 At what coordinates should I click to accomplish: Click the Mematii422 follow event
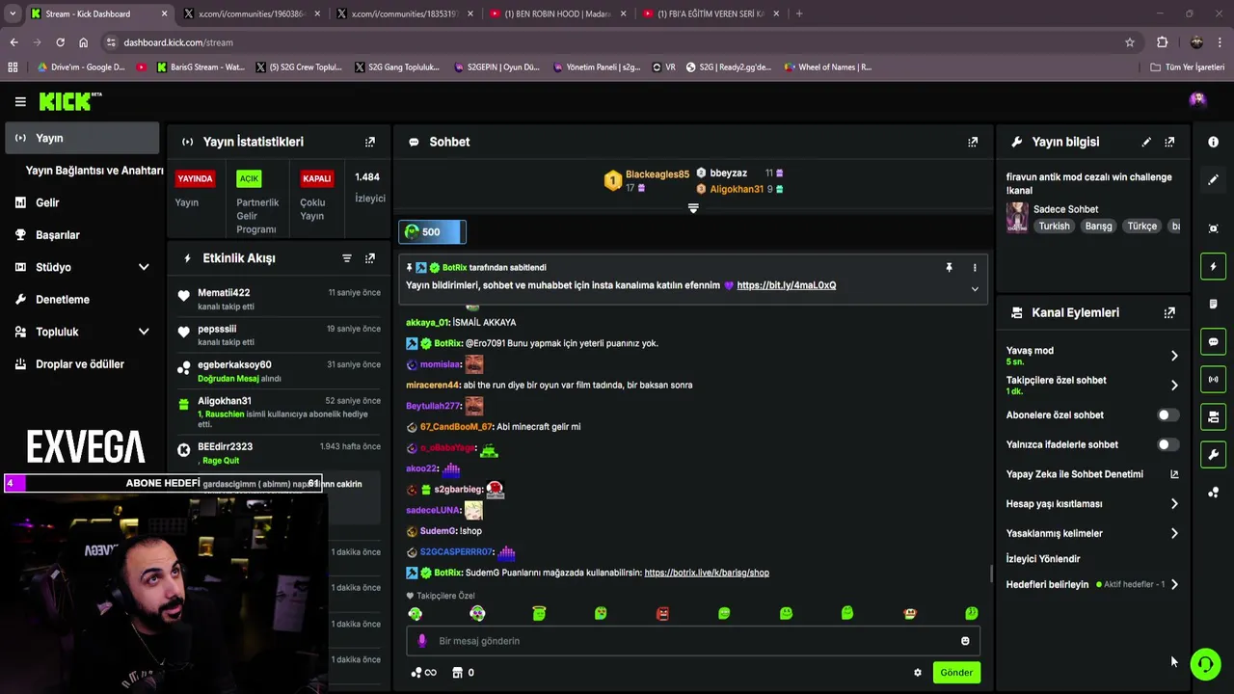[280, 299]
